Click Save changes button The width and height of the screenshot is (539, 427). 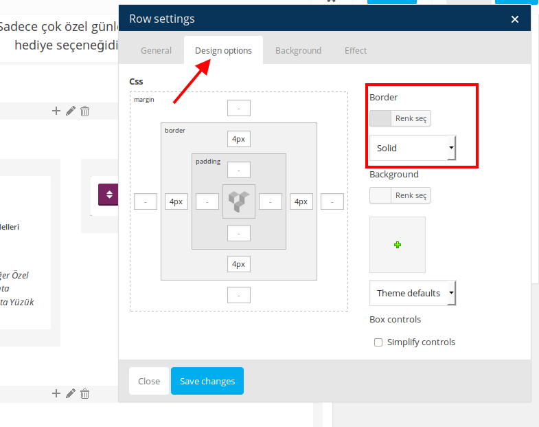pyautogui.click(x=207, y=381)
